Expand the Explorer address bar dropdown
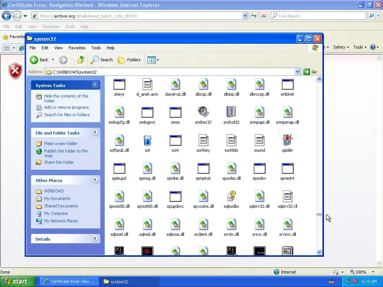The height and width of the screenshot is (287, 383). pos(297,72)
